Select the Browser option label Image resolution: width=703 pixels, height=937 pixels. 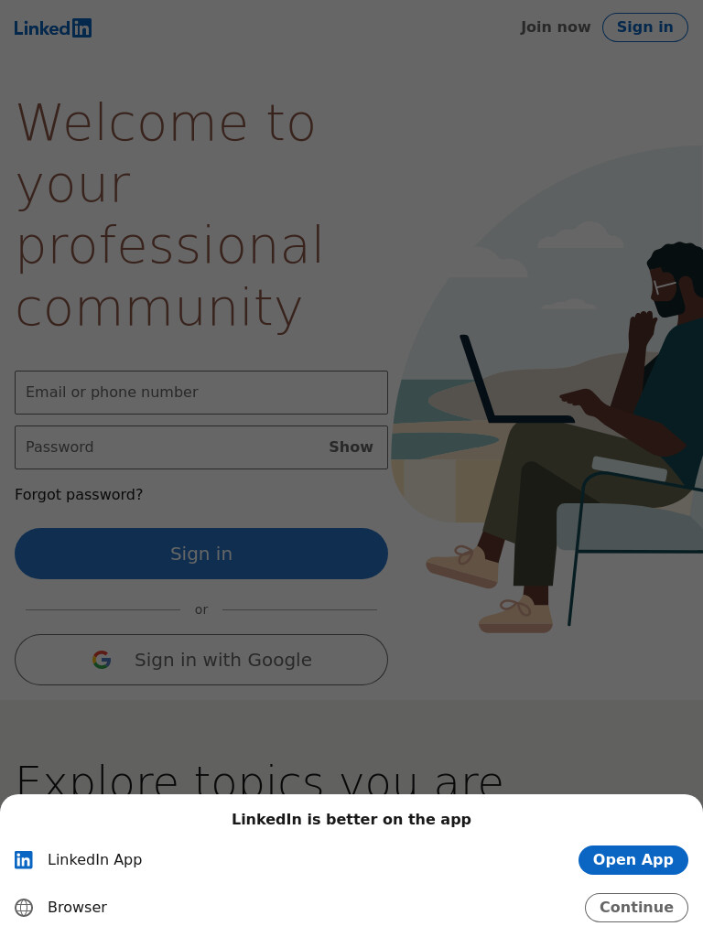78,908
